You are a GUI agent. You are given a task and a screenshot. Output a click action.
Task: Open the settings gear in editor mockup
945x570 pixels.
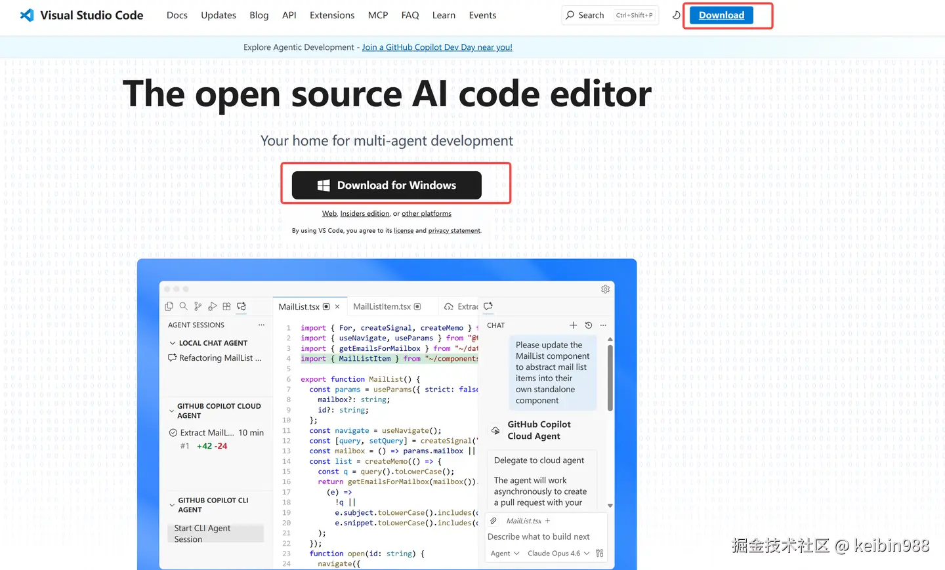tap(605, 289)
